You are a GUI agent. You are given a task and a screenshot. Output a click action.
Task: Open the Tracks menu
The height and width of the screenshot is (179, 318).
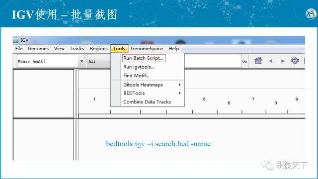(77, 49)
